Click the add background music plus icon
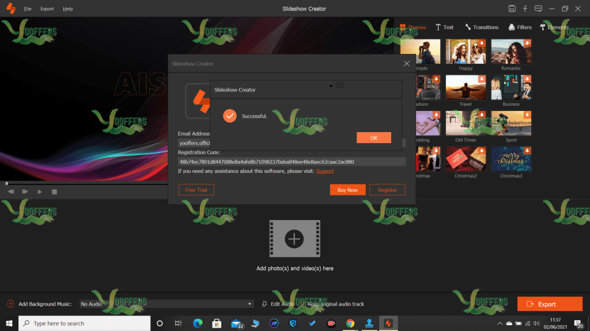The width and height of the screenshot is (590, 331). 10,304
